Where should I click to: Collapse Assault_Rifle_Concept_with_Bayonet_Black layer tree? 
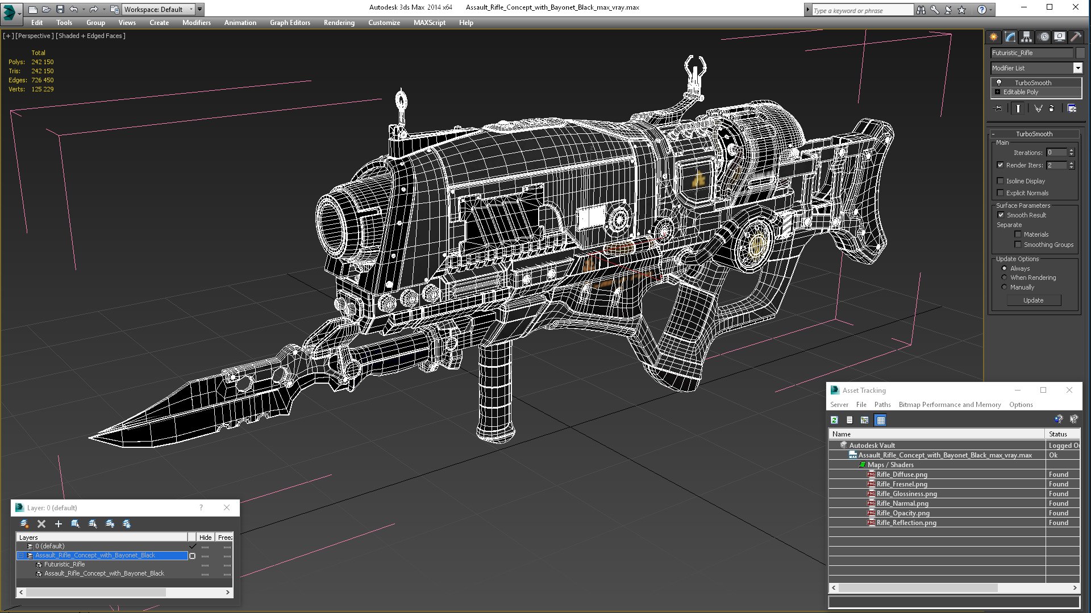click(21, 556)
